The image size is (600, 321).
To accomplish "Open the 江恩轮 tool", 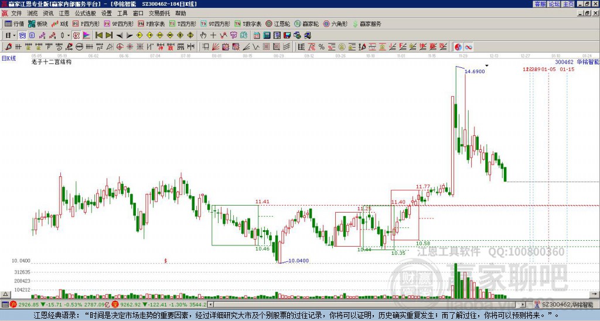I will (x=278, y=23).
